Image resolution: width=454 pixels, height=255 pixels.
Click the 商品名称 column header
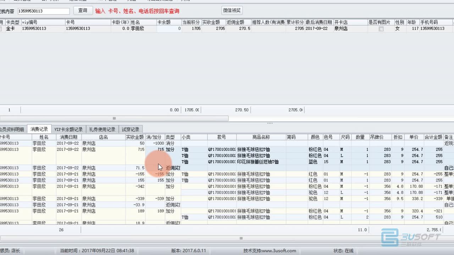coord(261,137)
